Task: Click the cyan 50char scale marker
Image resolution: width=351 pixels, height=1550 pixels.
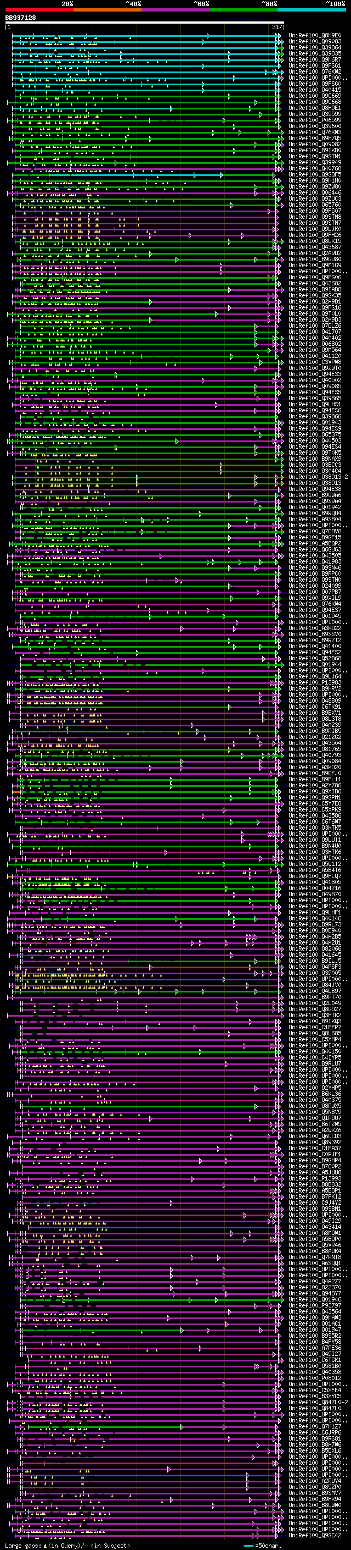Action: (x=248, y=1546)
